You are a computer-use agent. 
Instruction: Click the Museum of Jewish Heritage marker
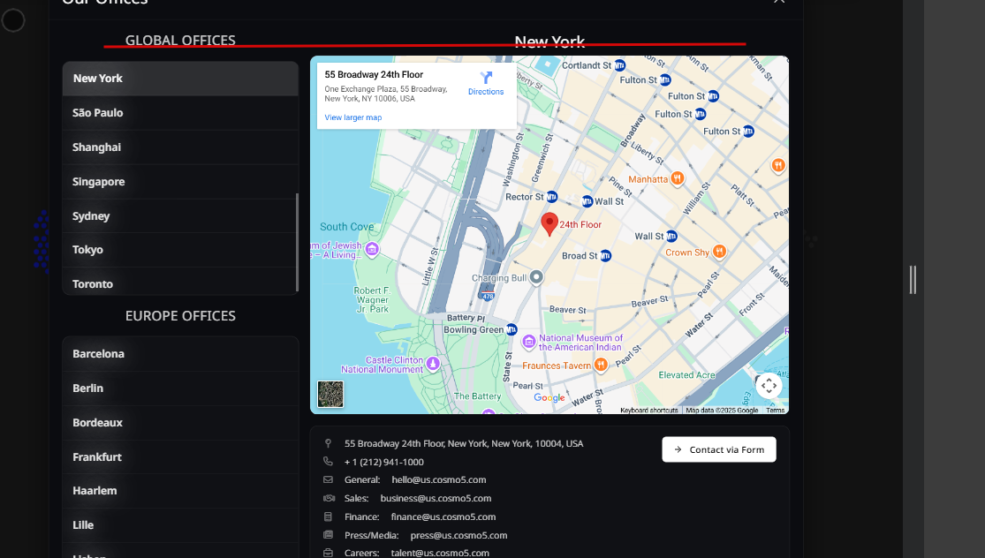pyautogui.click(x=372, y=249)
